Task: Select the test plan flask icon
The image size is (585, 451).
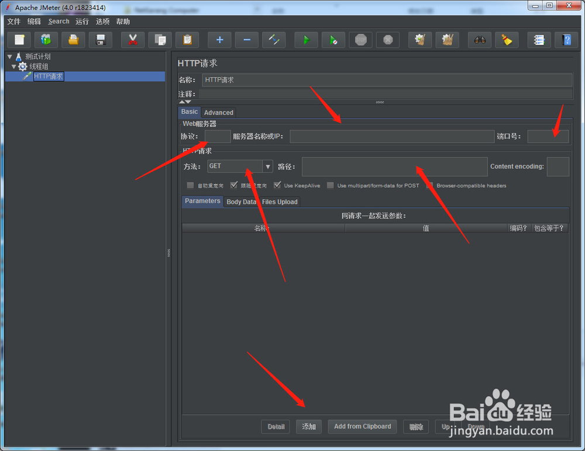Action: pyautogui.click(x=19, y=57)
